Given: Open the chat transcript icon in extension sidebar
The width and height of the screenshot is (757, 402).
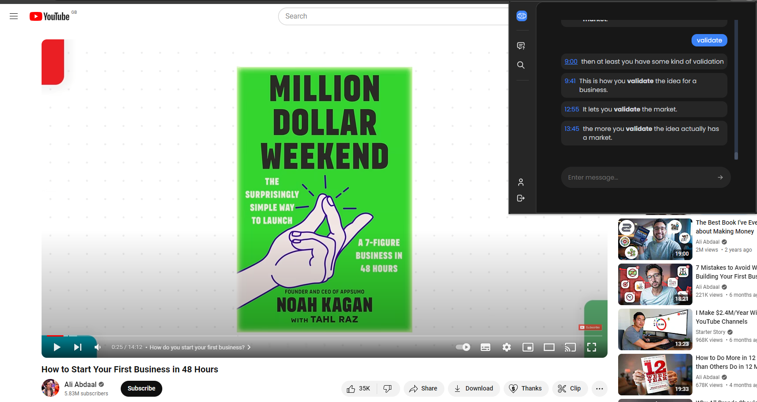Looking at the screenshot, I should click(x=521, y=46).
